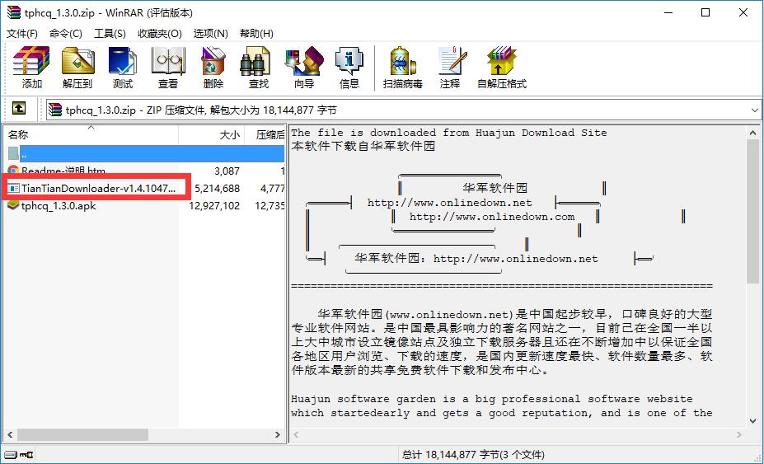764x464 pixels.
Task: Click file list horizontal scrollbar thumb
Action: (x=82, y=434)
